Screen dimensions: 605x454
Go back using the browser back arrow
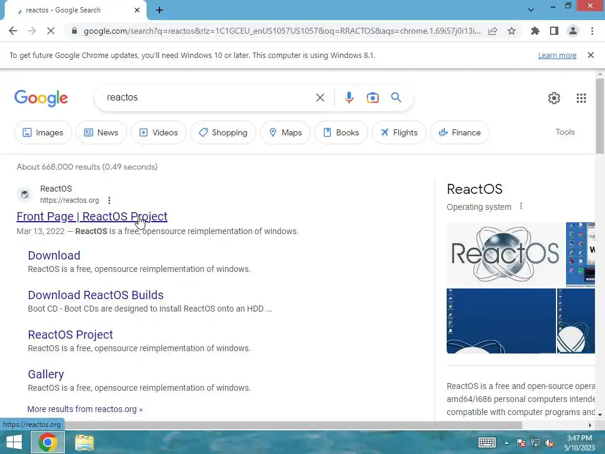click(13, 31)
